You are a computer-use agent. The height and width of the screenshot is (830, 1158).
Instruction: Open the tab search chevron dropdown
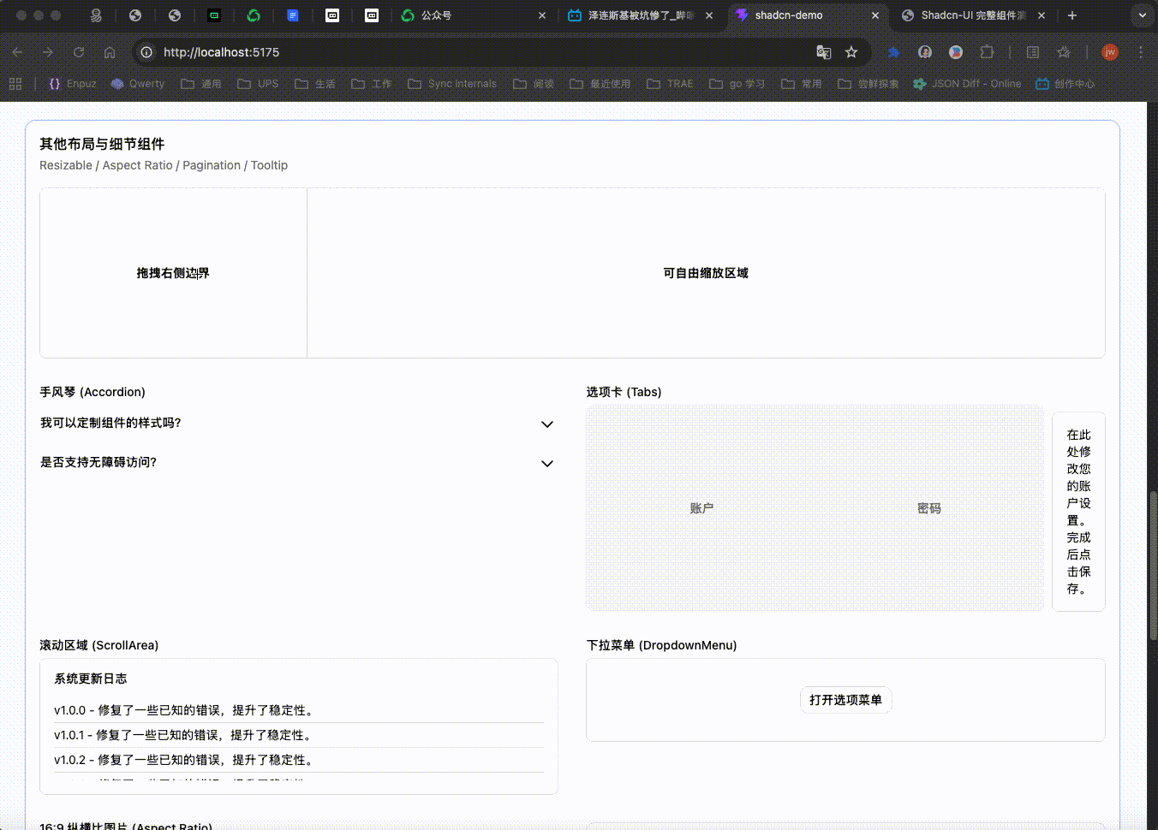pos(1142,15)
